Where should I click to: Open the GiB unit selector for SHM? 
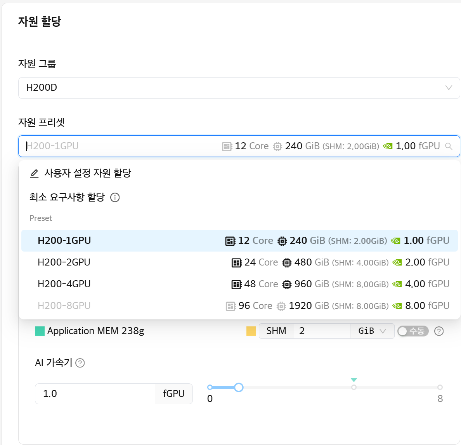click(371, 331)
